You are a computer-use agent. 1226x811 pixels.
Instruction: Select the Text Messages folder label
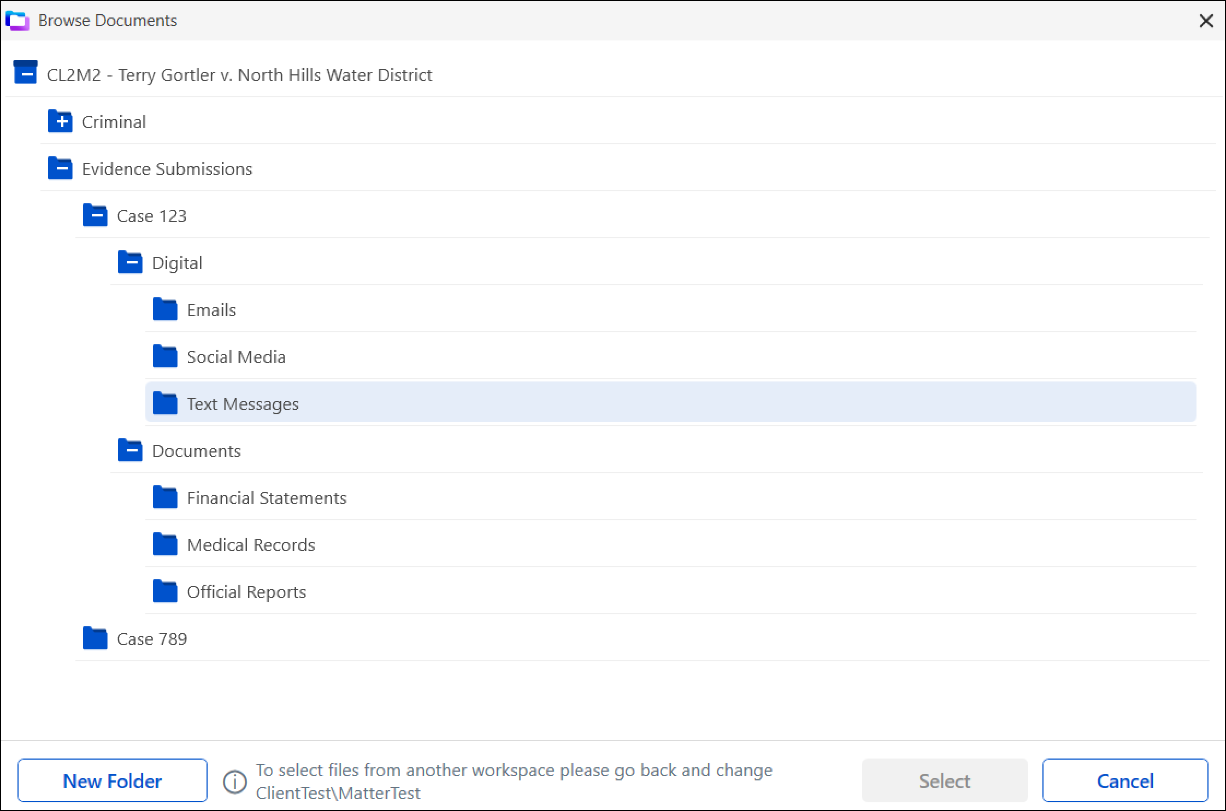[243, 404]
